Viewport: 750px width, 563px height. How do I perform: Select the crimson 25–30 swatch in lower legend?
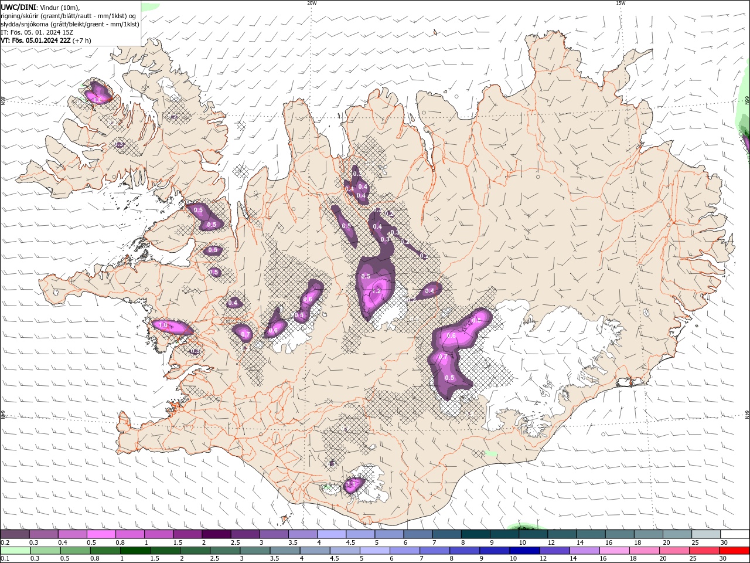704,550
